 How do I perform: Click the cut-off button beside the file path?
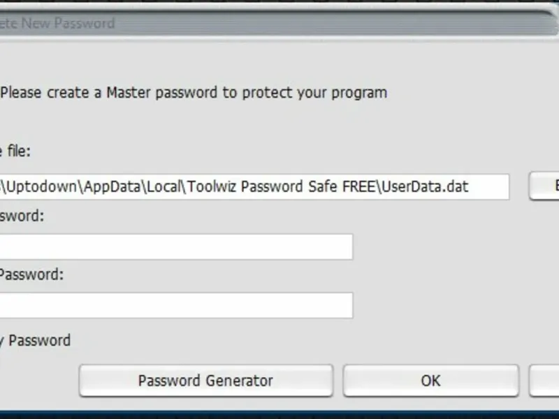click(x=544, y=186)
